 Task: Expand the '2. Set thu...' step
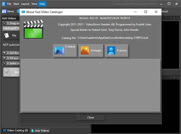click(x=4, y=53)
